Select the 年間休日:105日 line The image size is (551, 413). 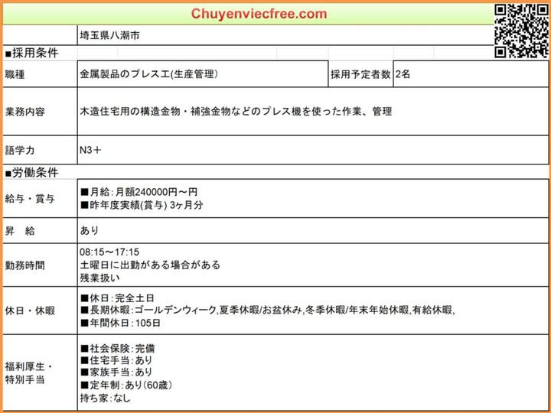(x=121, y=323)
